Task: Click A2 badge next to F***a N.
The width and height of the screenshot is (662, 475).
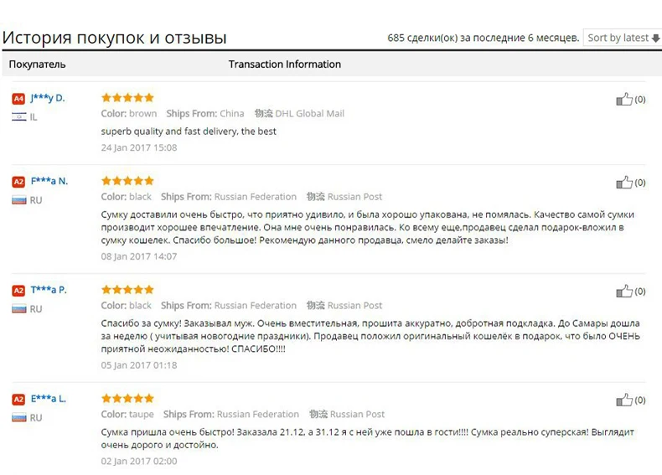Action: tap(18, 182)
